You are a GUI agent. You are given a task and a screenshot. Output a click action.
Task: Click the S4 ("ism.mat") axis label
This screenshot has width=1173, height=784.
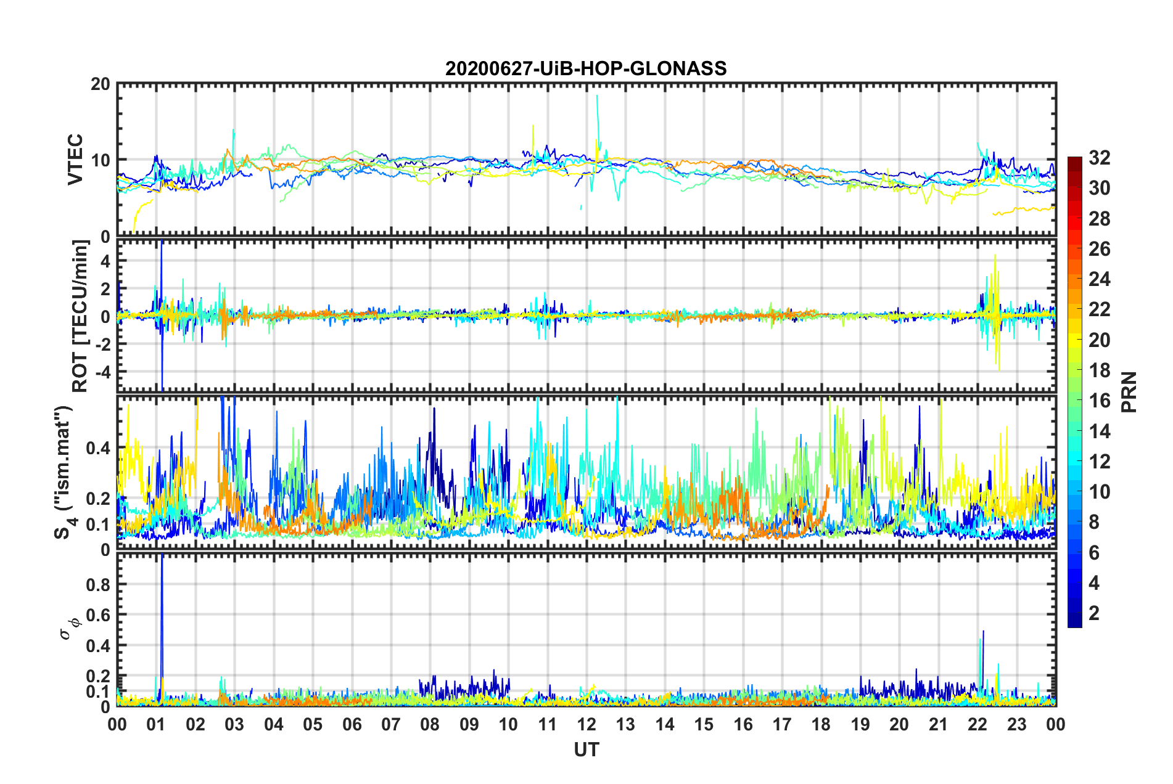click(x=65, y=473)
